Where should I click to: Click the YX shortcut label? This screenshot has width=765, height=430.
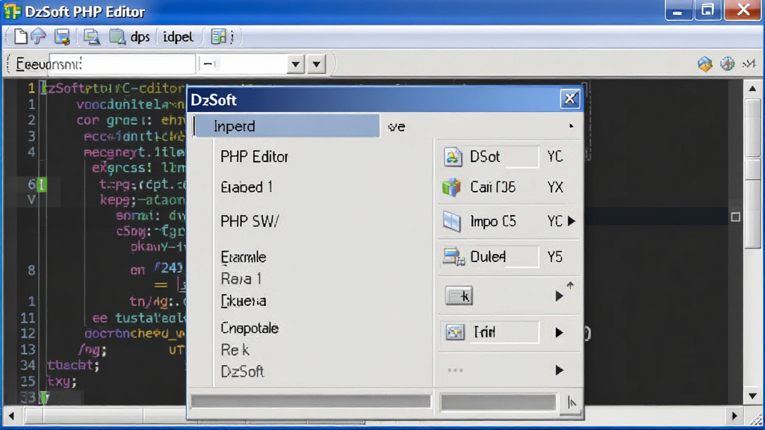(x=555, y=187)
